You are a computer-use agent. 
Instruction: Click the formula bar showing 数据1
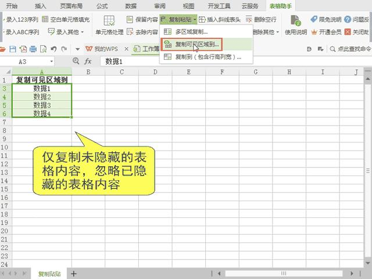tap(235, 62)
